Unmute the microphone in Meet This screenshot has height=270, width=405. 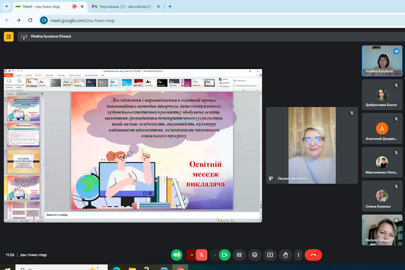pos(202,255)
